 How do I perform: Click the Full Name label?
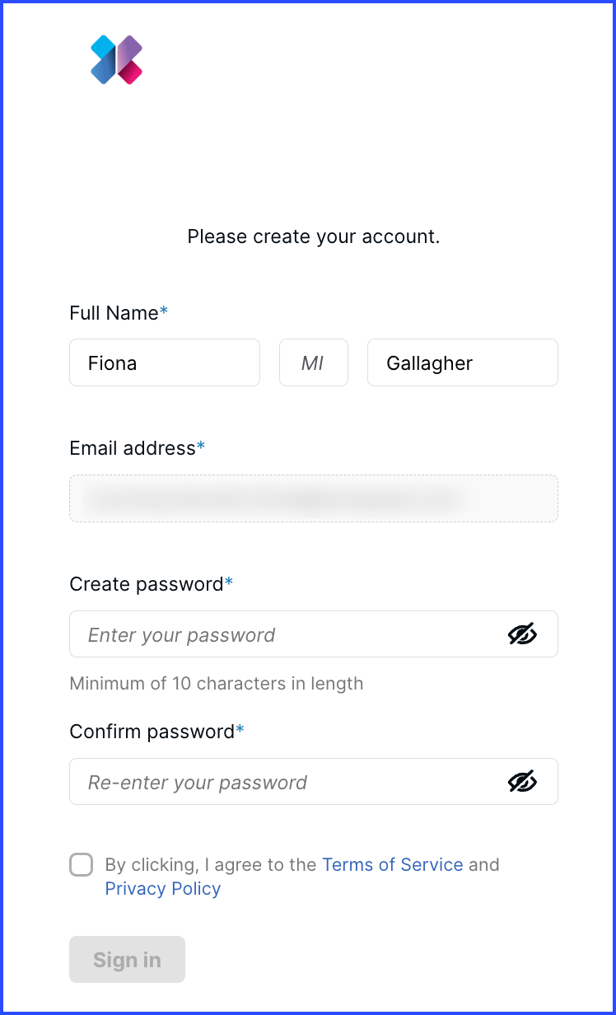tap(119, 313)
